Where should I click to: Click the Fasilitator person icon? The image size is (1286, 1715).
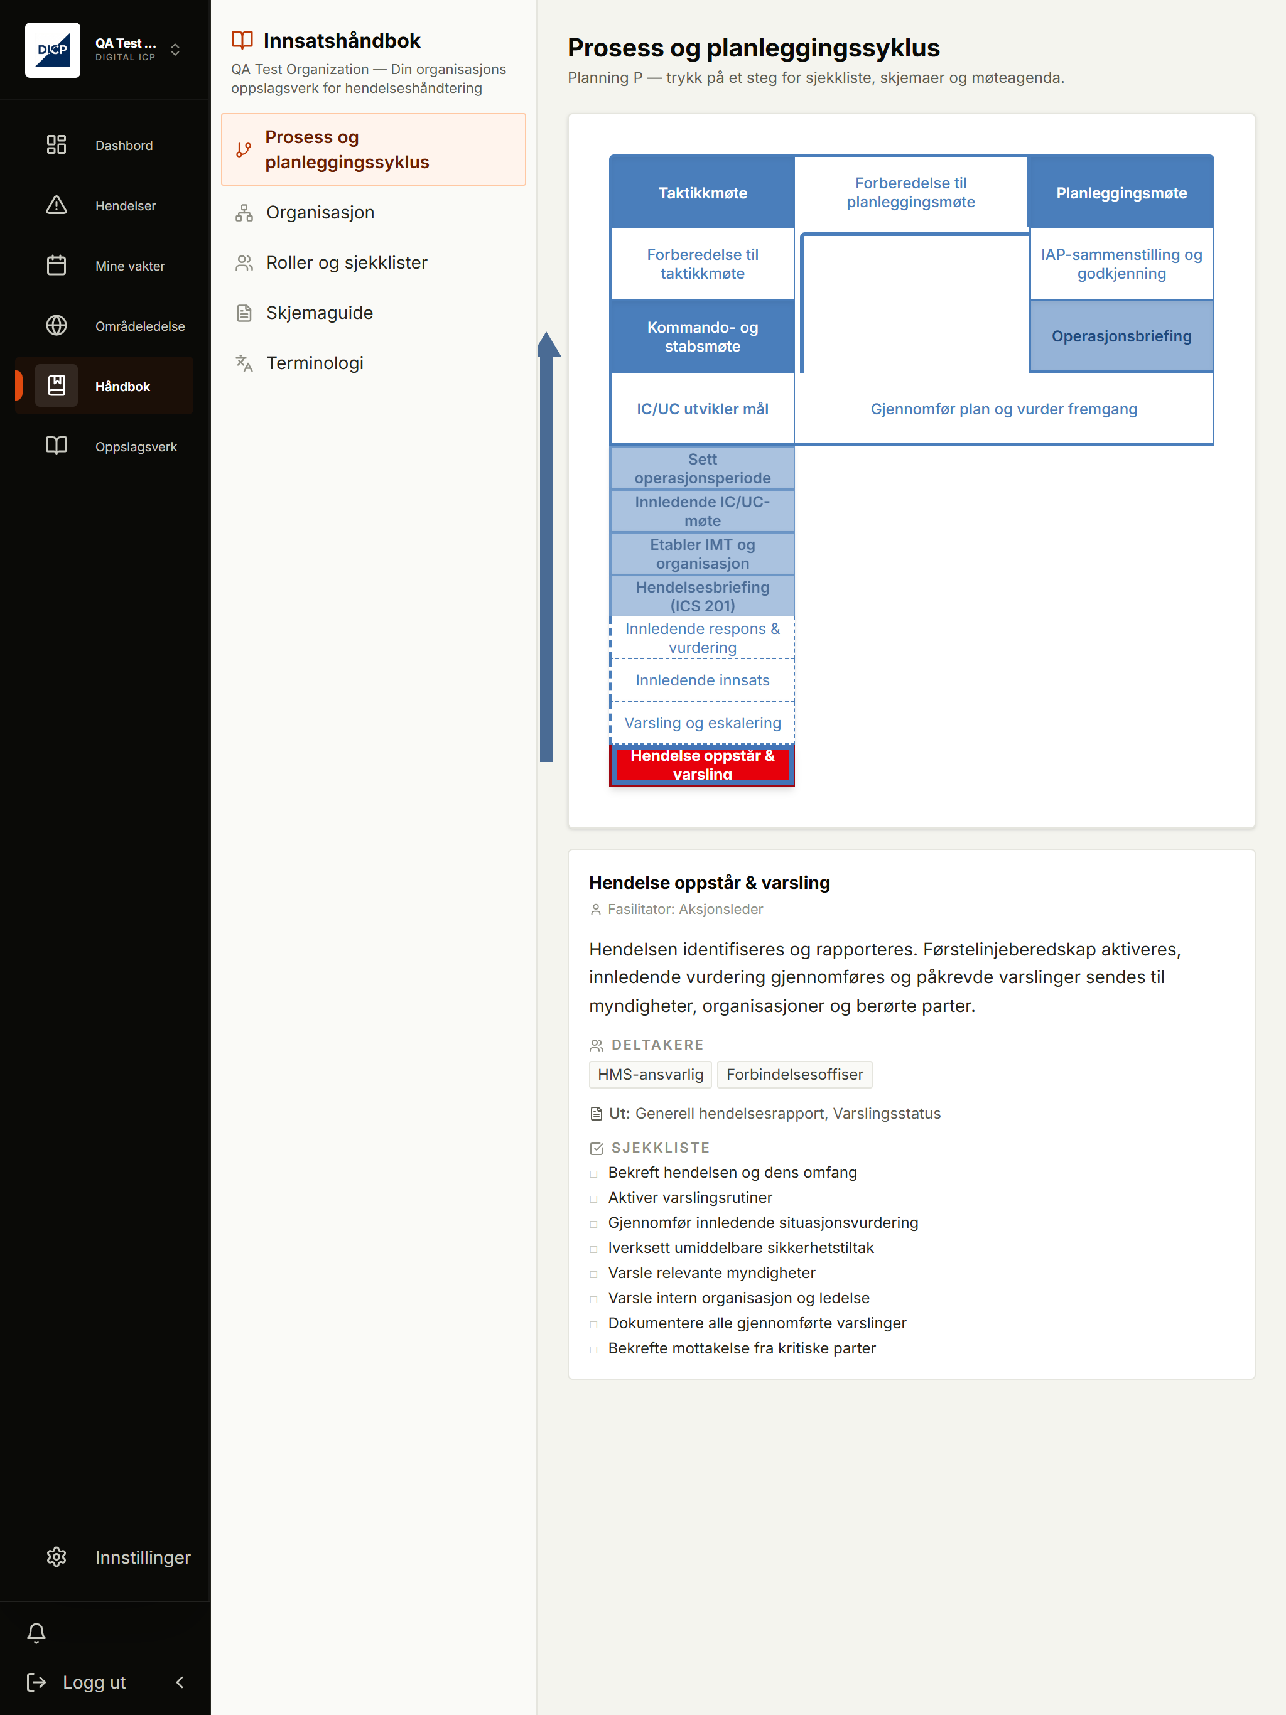(596, 910)
